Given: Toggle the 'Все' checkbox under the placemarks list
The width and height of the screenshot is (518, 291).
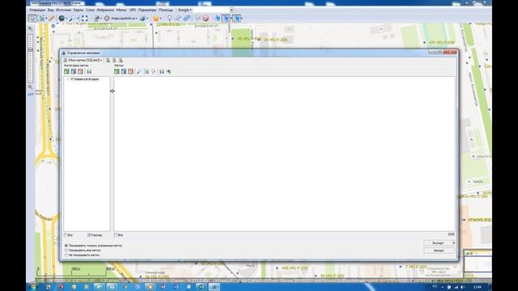Looking at the screenshot, I should click(x=116, y=235).
